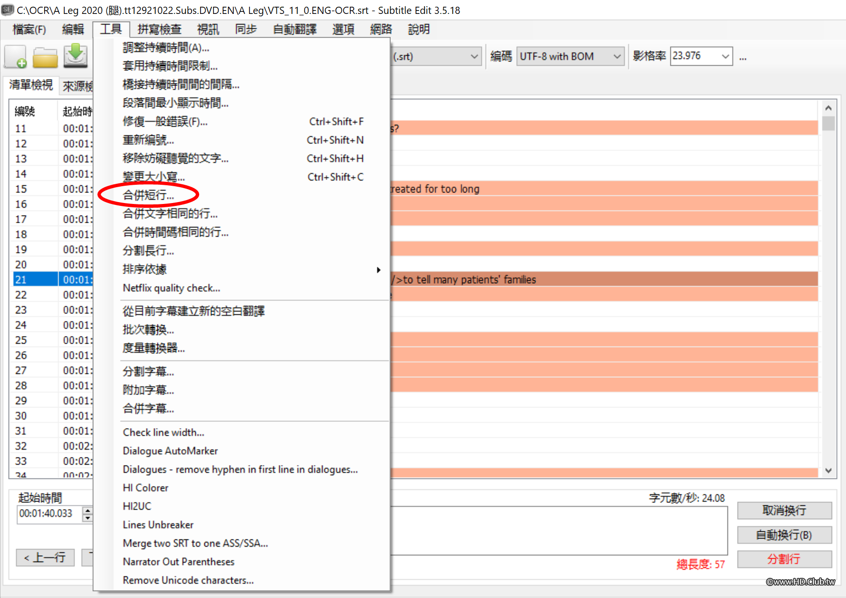Click the Save (download arrow) toolbar icon
Image resolution: width=846 pixels, height=598 pixels.
[x=75, y=56]
